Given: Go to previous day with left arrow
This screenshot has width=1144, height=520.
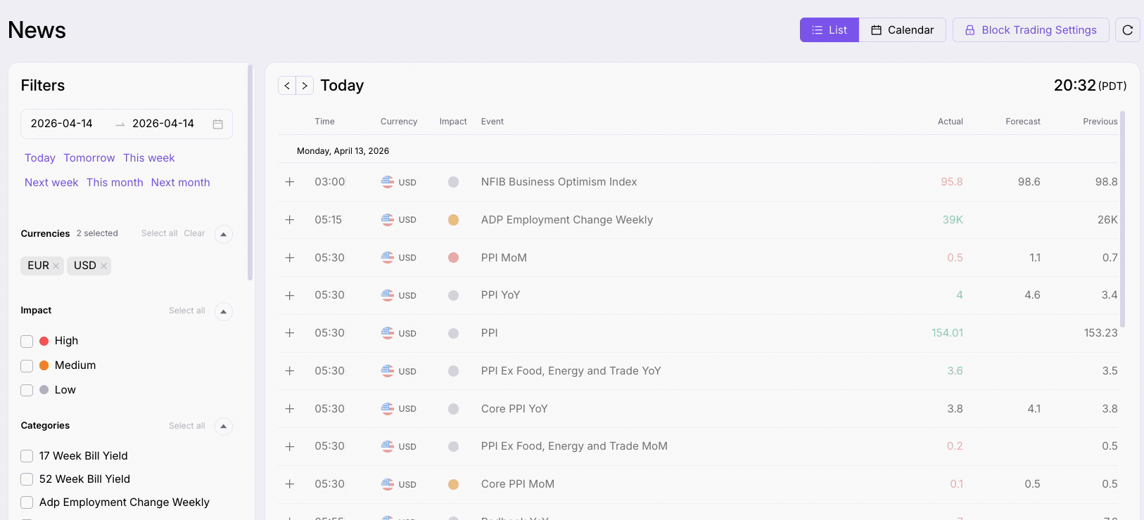Looking at the screenshot, I should 287,86.
